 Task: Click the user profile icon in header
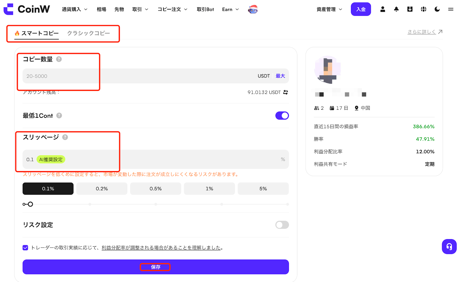point(383,9)
